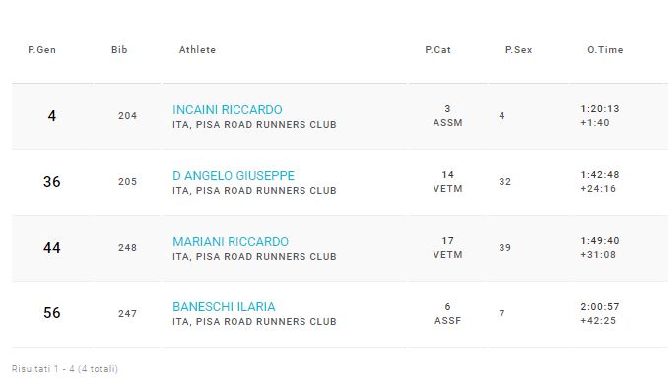
Task: View BANESCHI ILARIA's details
Action: [224, 307]
